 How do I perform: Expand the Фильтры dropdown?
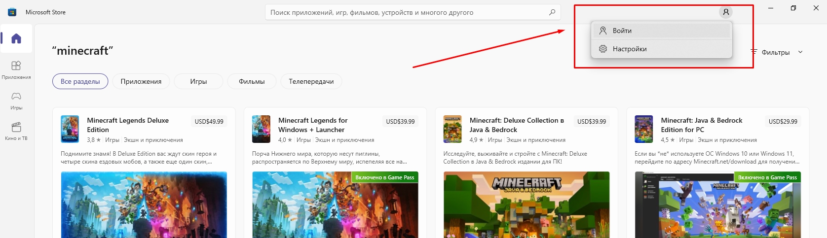[x=777, y=52]
